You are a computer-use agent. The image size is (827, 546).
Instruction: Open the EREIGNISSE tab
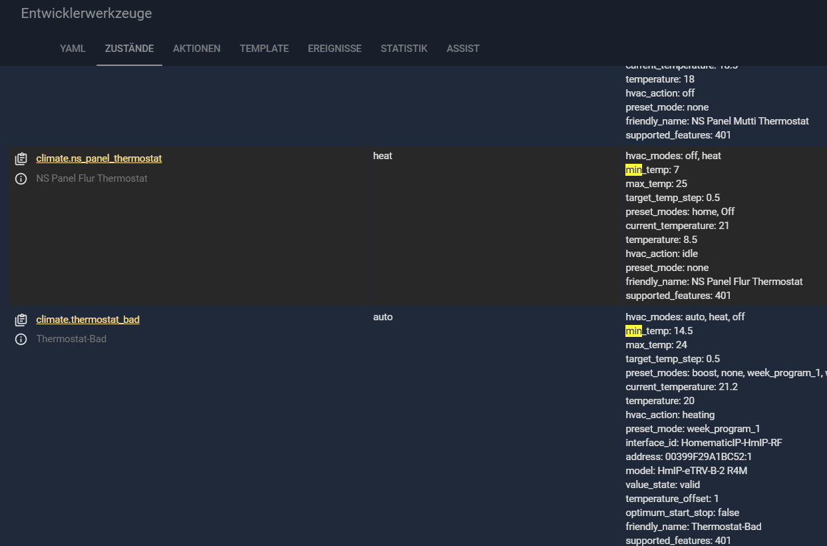point(335,49)
